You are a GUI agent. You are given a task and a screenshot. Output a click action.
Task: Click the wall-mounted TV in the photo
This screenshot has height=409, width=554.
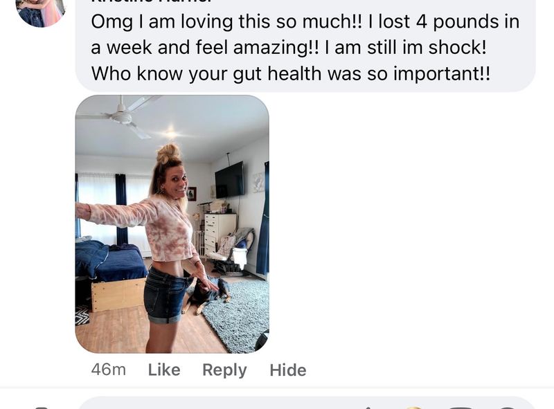tap(229, 179)
